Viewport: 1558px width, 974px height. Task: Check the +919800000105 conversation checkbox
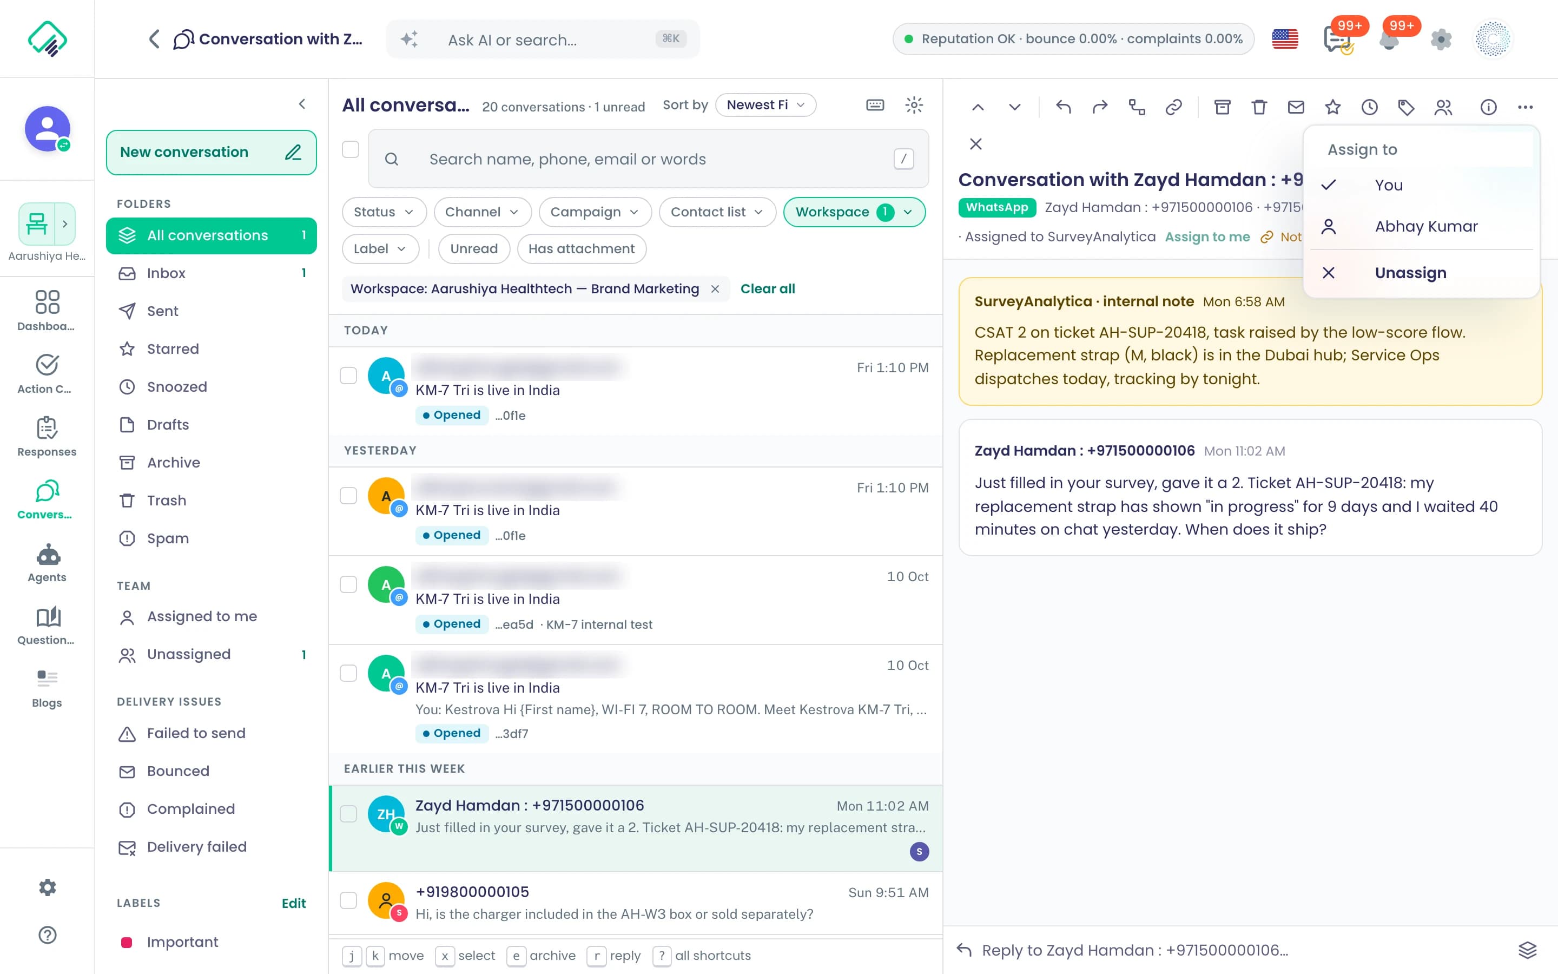348,900
